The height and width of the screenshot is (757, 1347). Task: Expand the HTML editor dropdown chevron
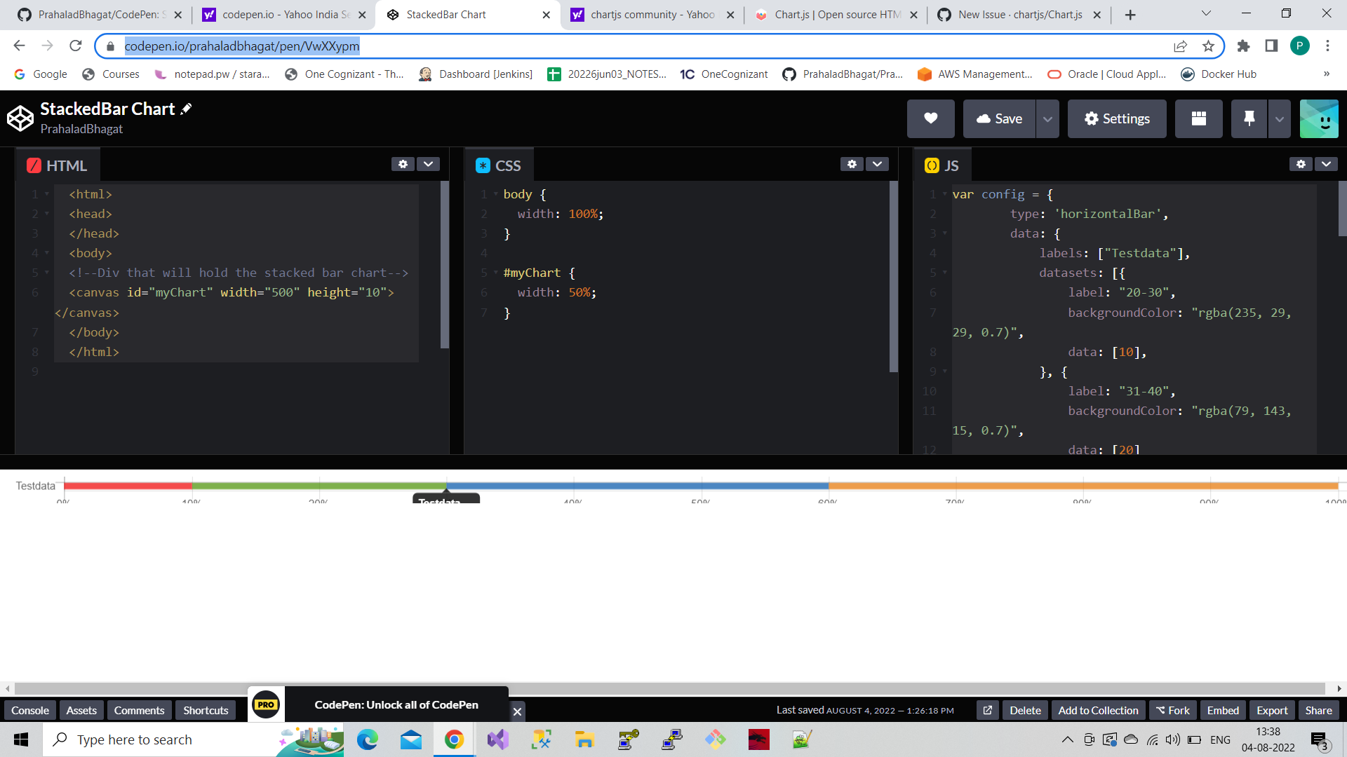pos(428,164)
